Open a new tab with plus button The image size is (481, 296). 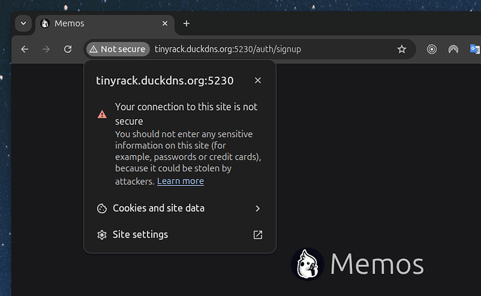coord(186,23)
